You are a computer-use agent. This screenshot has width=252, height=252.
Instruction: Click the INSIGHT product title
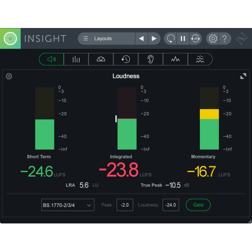[45, 39]
